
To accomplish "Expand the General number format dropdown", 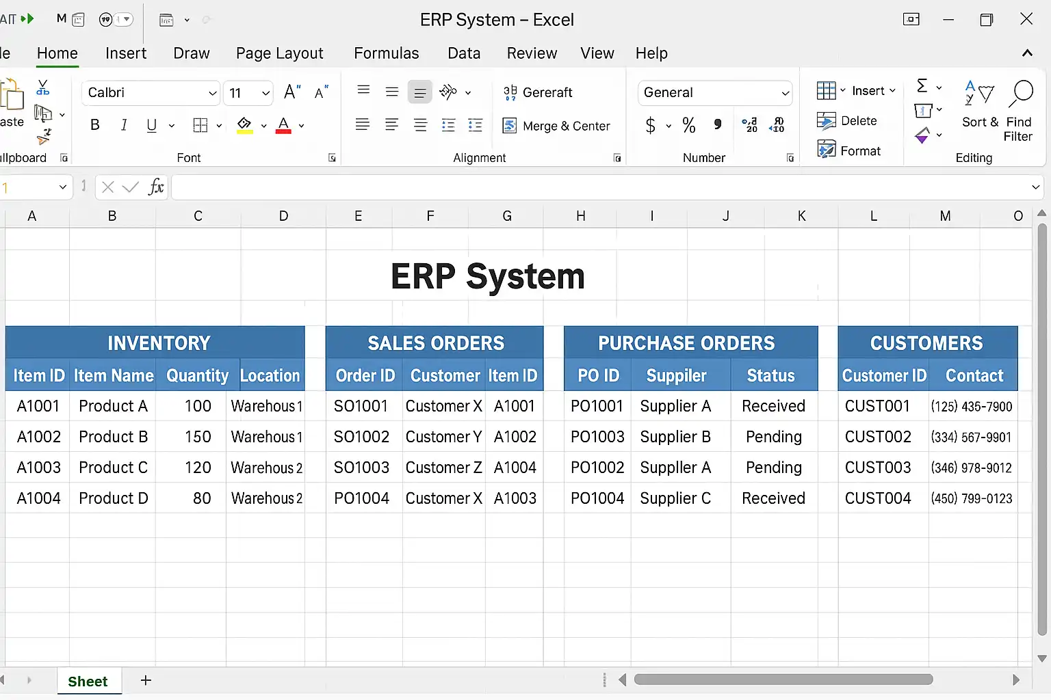I will pos(785,93).
